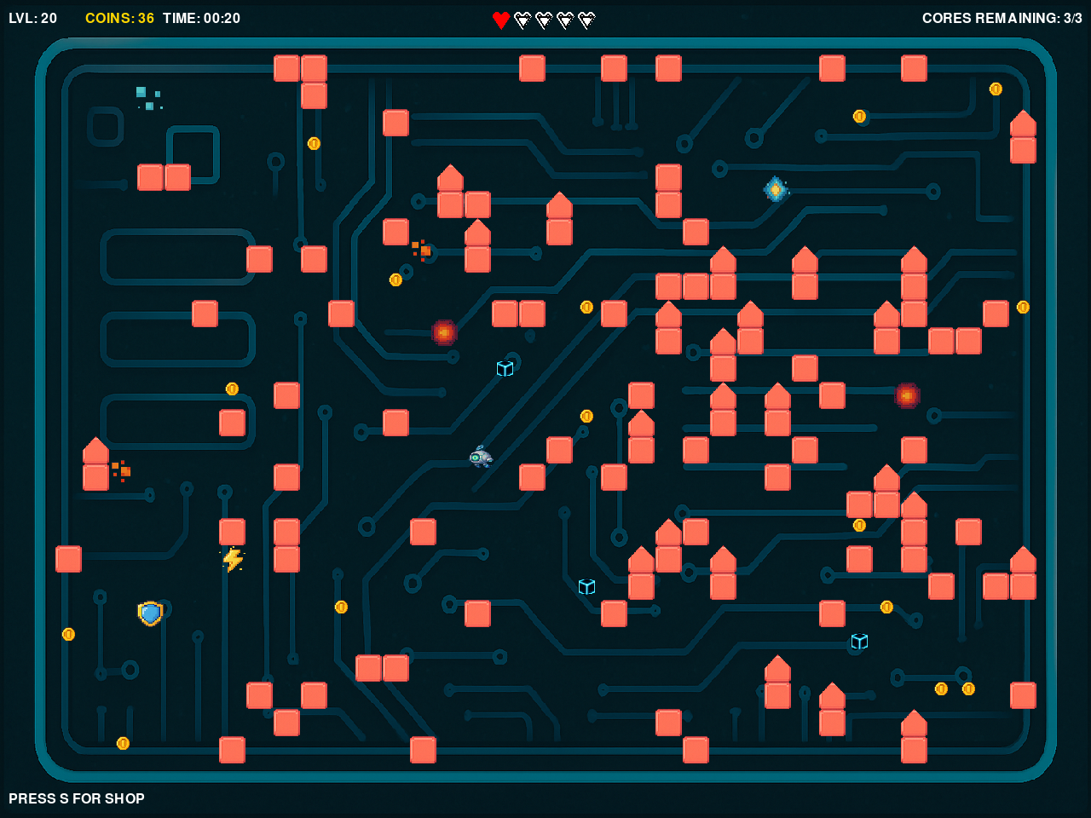Click the lightning bolt power-up
The height and width of the screenshot is (818, 1091).
tap(232, 559)
